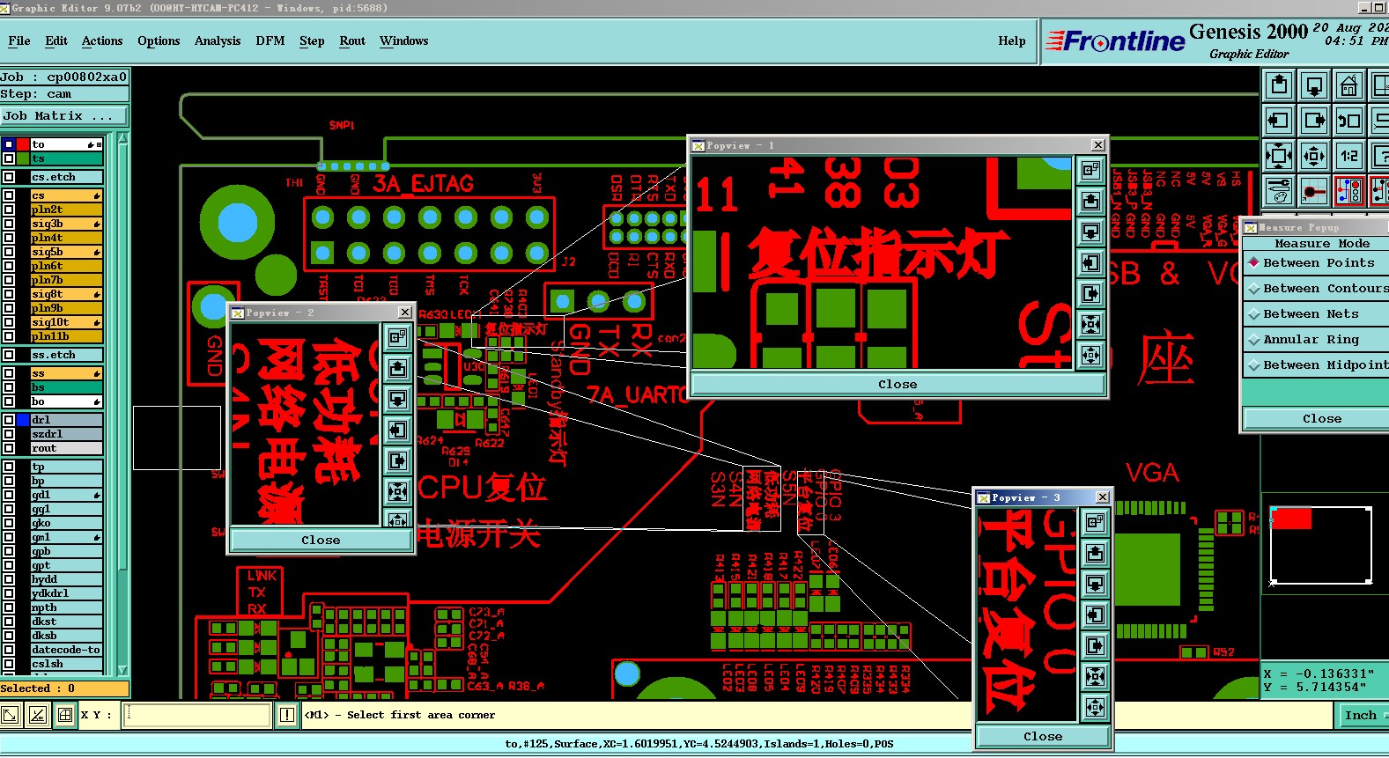
Task: Close Popview 3 with Close button
Action: pyautogui.click(x=1043, y=736)
